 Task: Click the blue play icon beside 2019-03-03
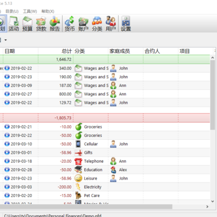pyautogui.click(x=7, y=187)
